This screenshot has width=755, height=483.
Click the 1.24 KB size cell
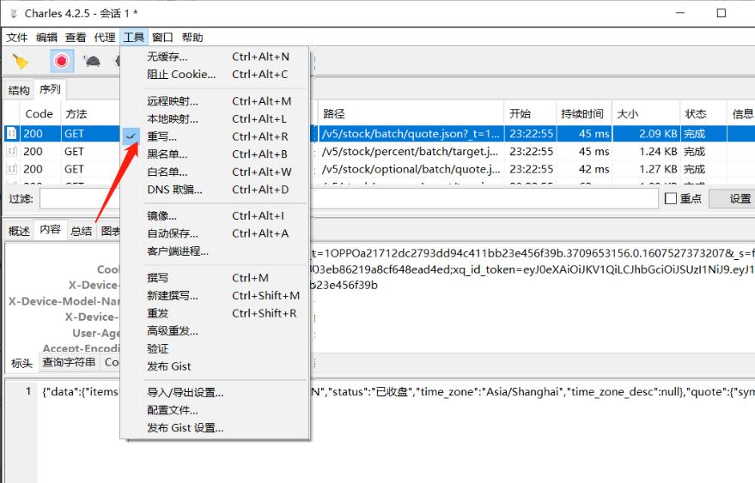coord(646,152)
